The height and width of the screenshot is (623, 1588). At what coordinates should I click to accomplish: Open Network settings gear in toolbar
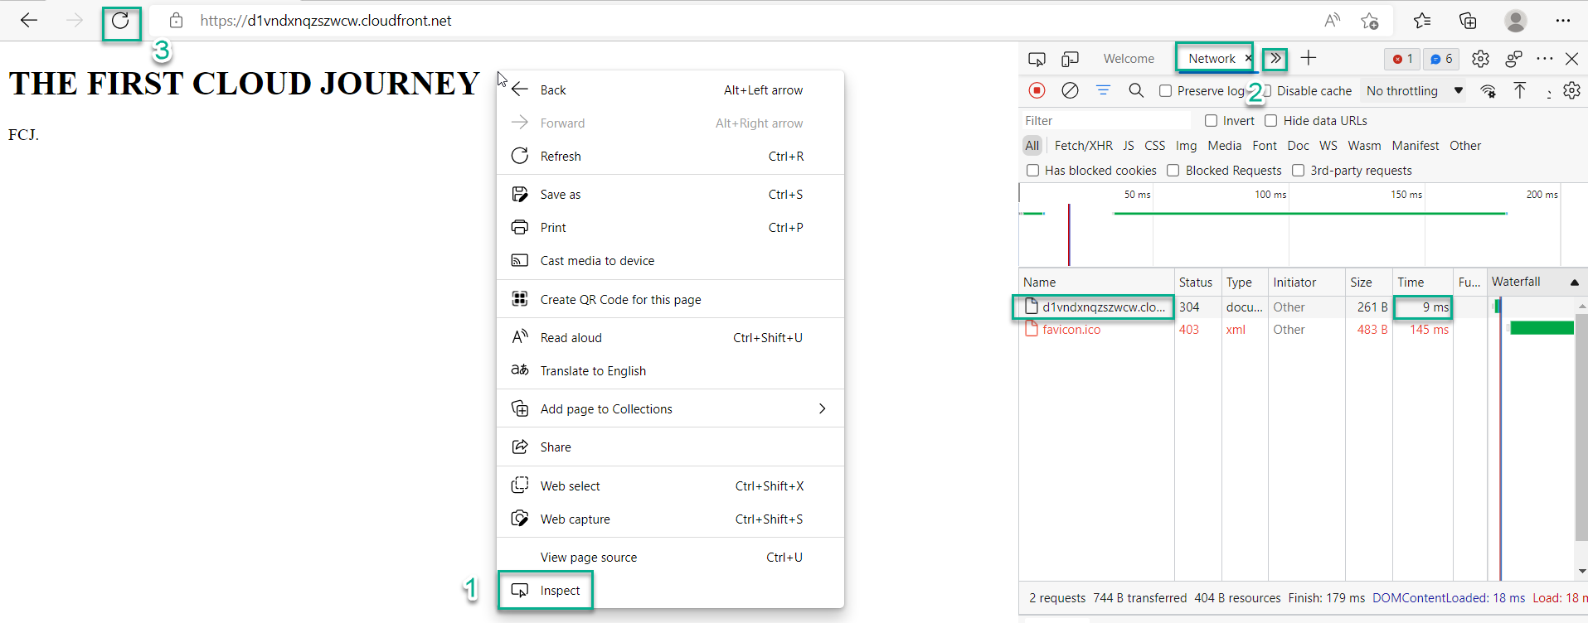1571,90
